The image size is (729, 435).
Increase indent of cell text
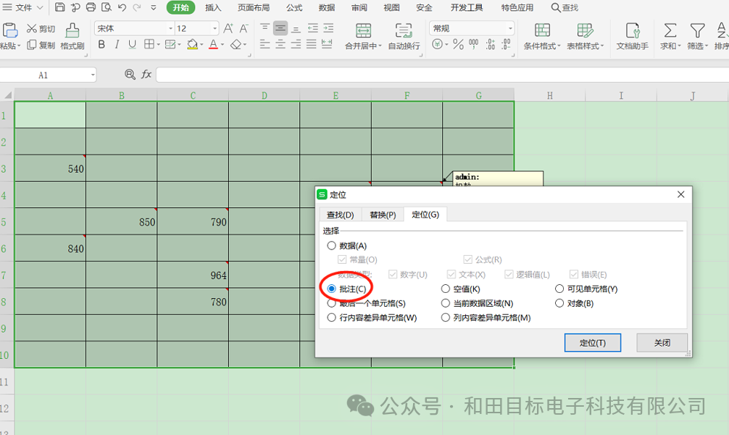(328, 28)
